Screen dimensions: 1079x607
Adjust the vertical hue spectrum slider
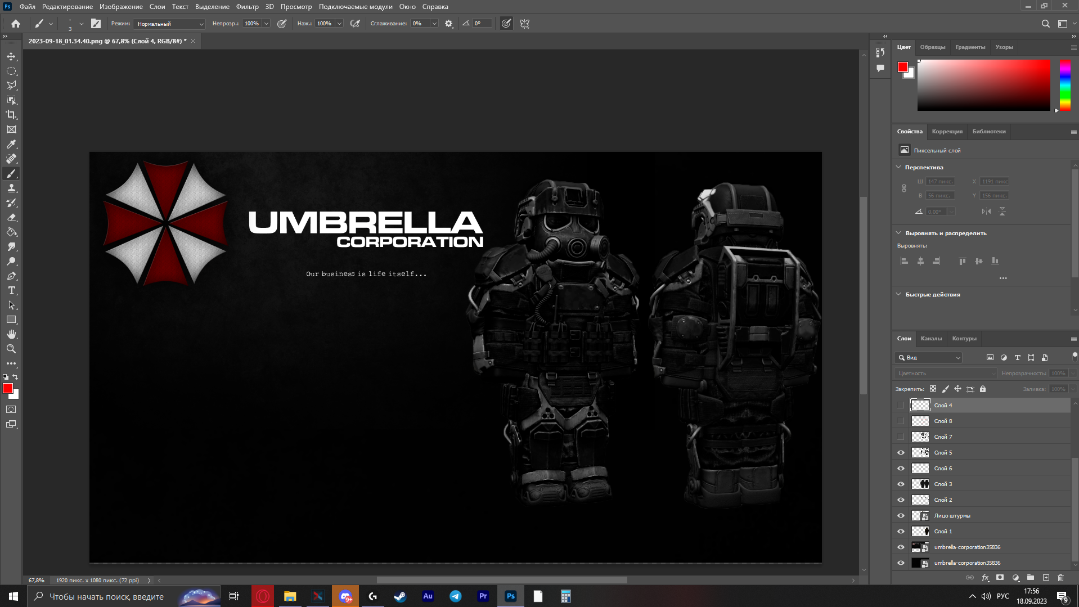tap(1065, 85)
